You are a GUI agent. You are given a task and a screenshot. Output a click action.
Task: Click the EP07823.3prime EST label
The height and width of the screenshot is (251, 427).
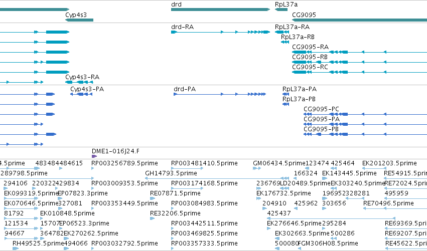(83, 193)
